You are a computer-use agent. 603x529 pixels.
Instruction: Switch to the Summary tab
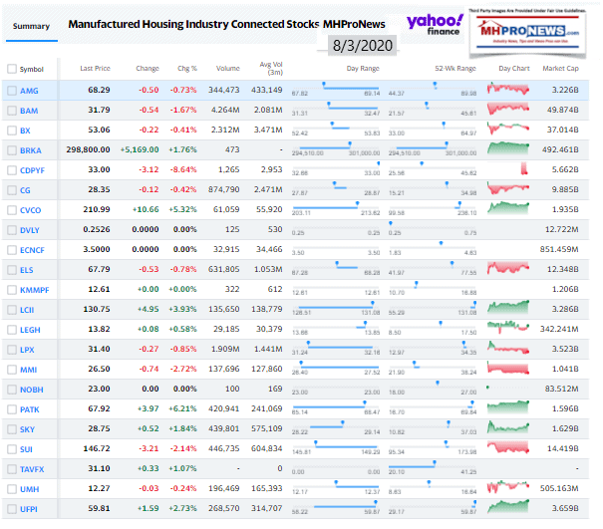coord(31,26)
